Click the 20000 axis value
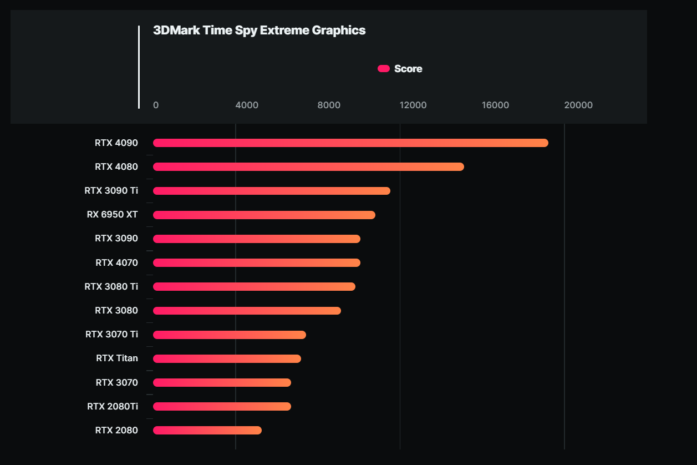The height and width of the screenshot is (465, 697). click(578, 105)
